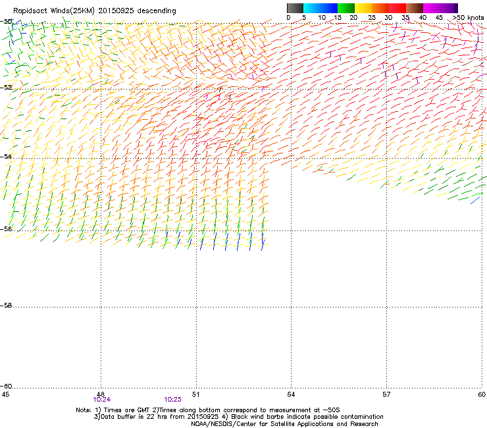Click the longitude label '57'
This screenshot has width=487, height=428.
click(x=386, y=394)
